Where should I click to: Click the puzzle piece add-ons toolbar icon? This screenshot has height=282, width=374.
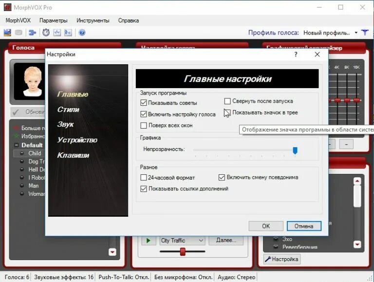pos(32,33)
